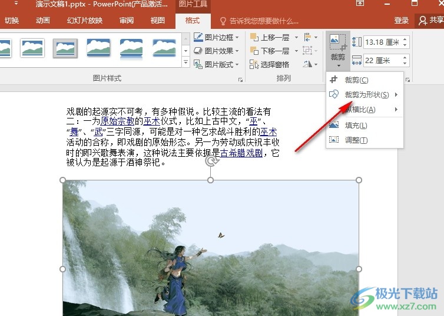
Task: Open the 原始宗教 hyperlink in the text
Action: 118,121
